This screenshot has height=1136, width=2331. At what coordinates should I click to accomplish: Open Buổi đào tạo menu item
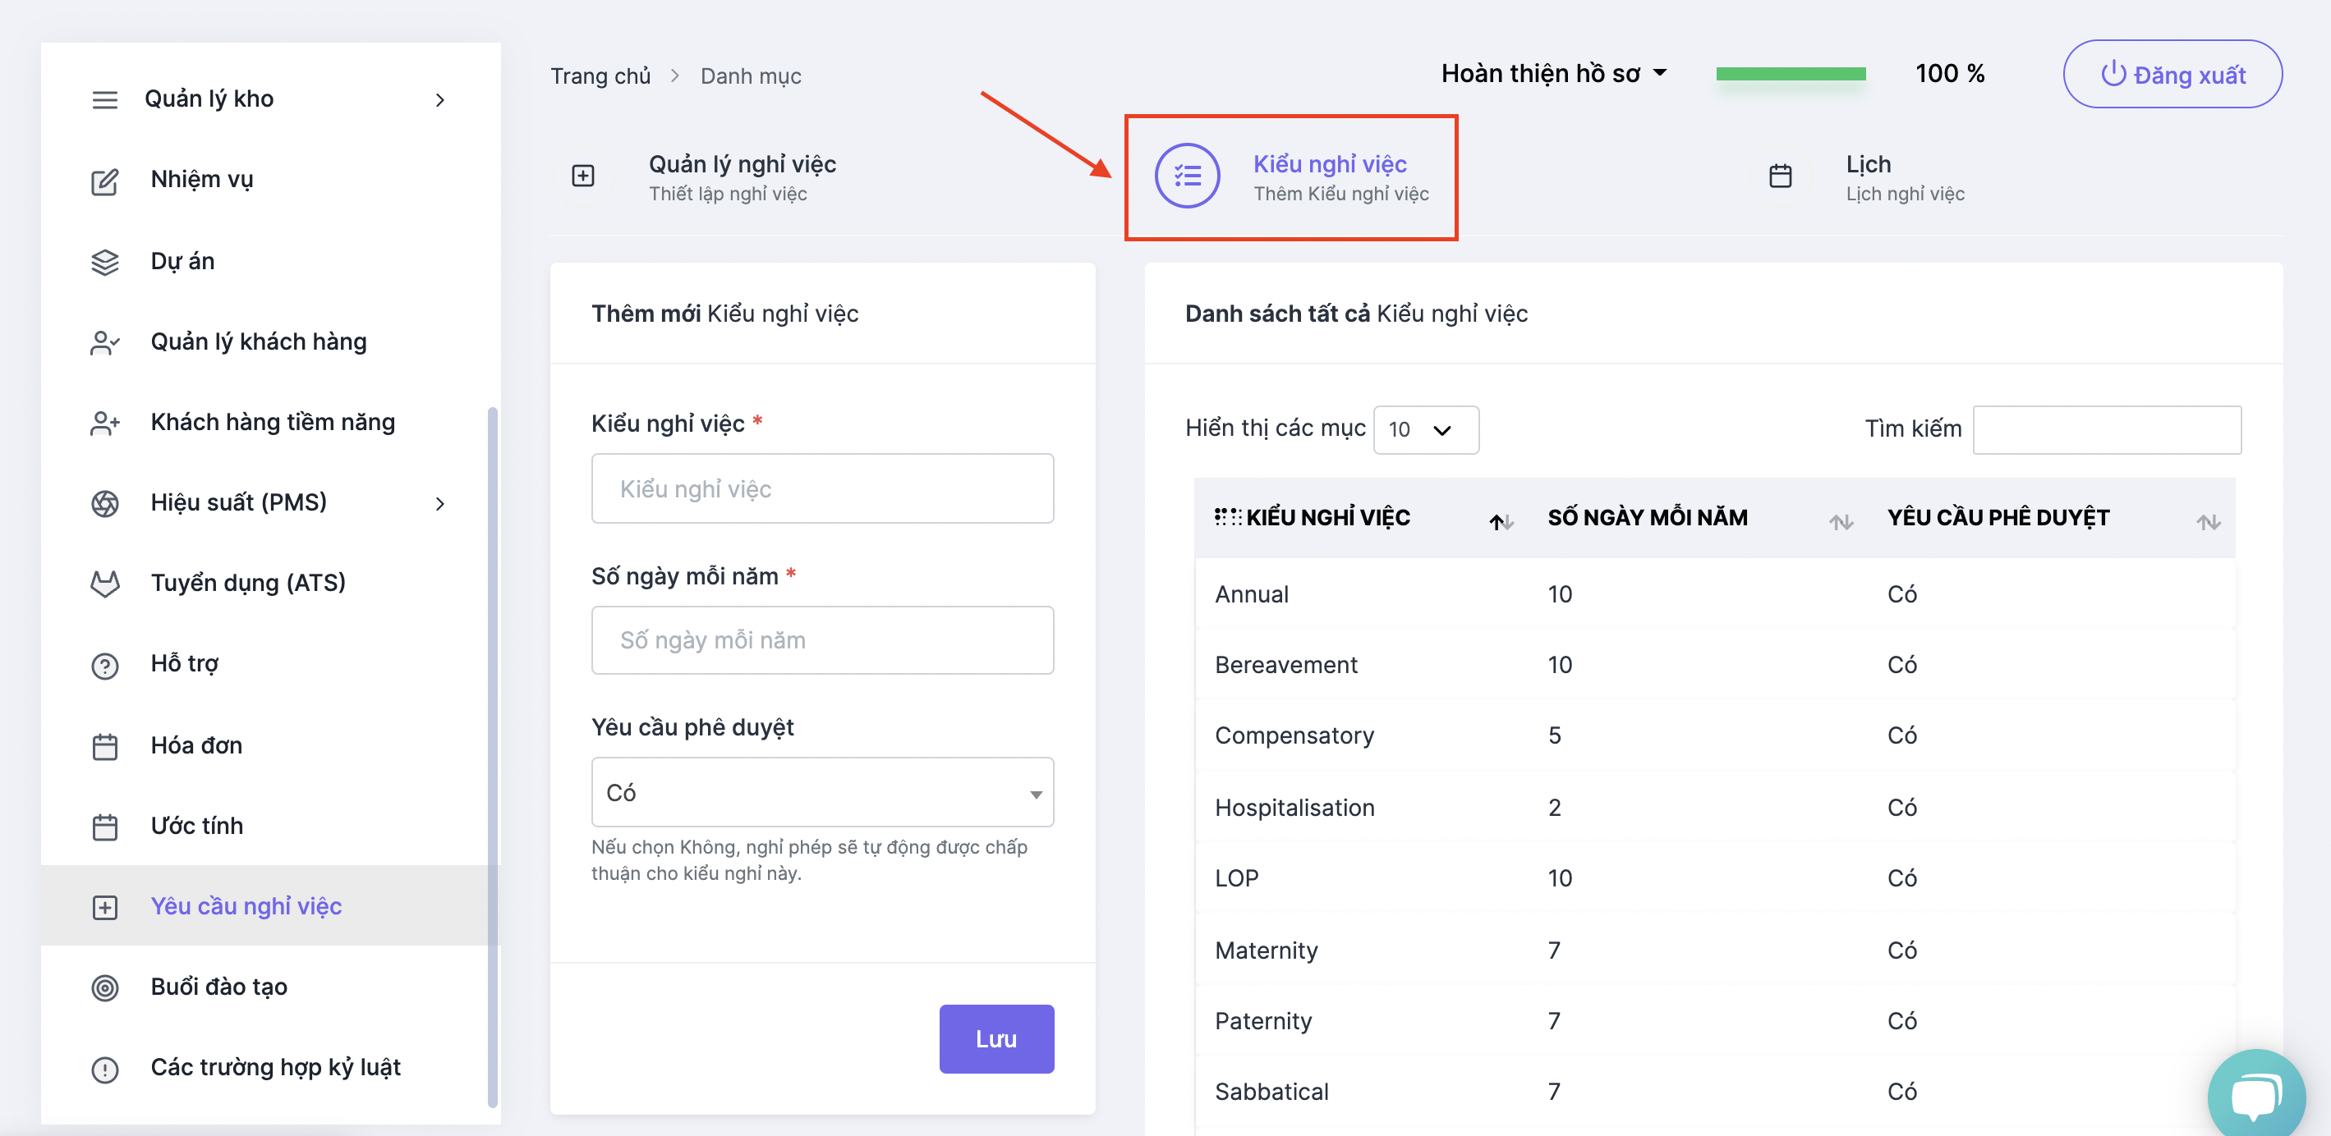tap(219, 987)
